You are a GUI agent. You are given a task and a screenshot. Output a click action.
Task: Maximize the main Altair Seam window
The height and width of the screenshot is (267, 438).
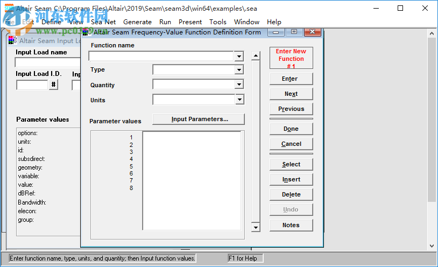click(x=400, y=9)
